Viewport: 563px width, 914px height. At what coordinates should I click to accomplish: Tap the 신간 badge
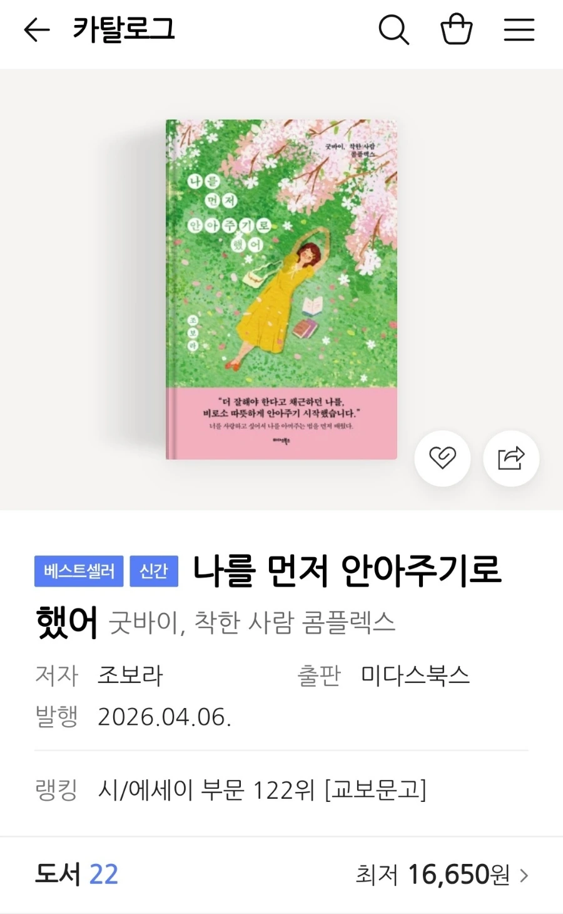coord(154,571)
